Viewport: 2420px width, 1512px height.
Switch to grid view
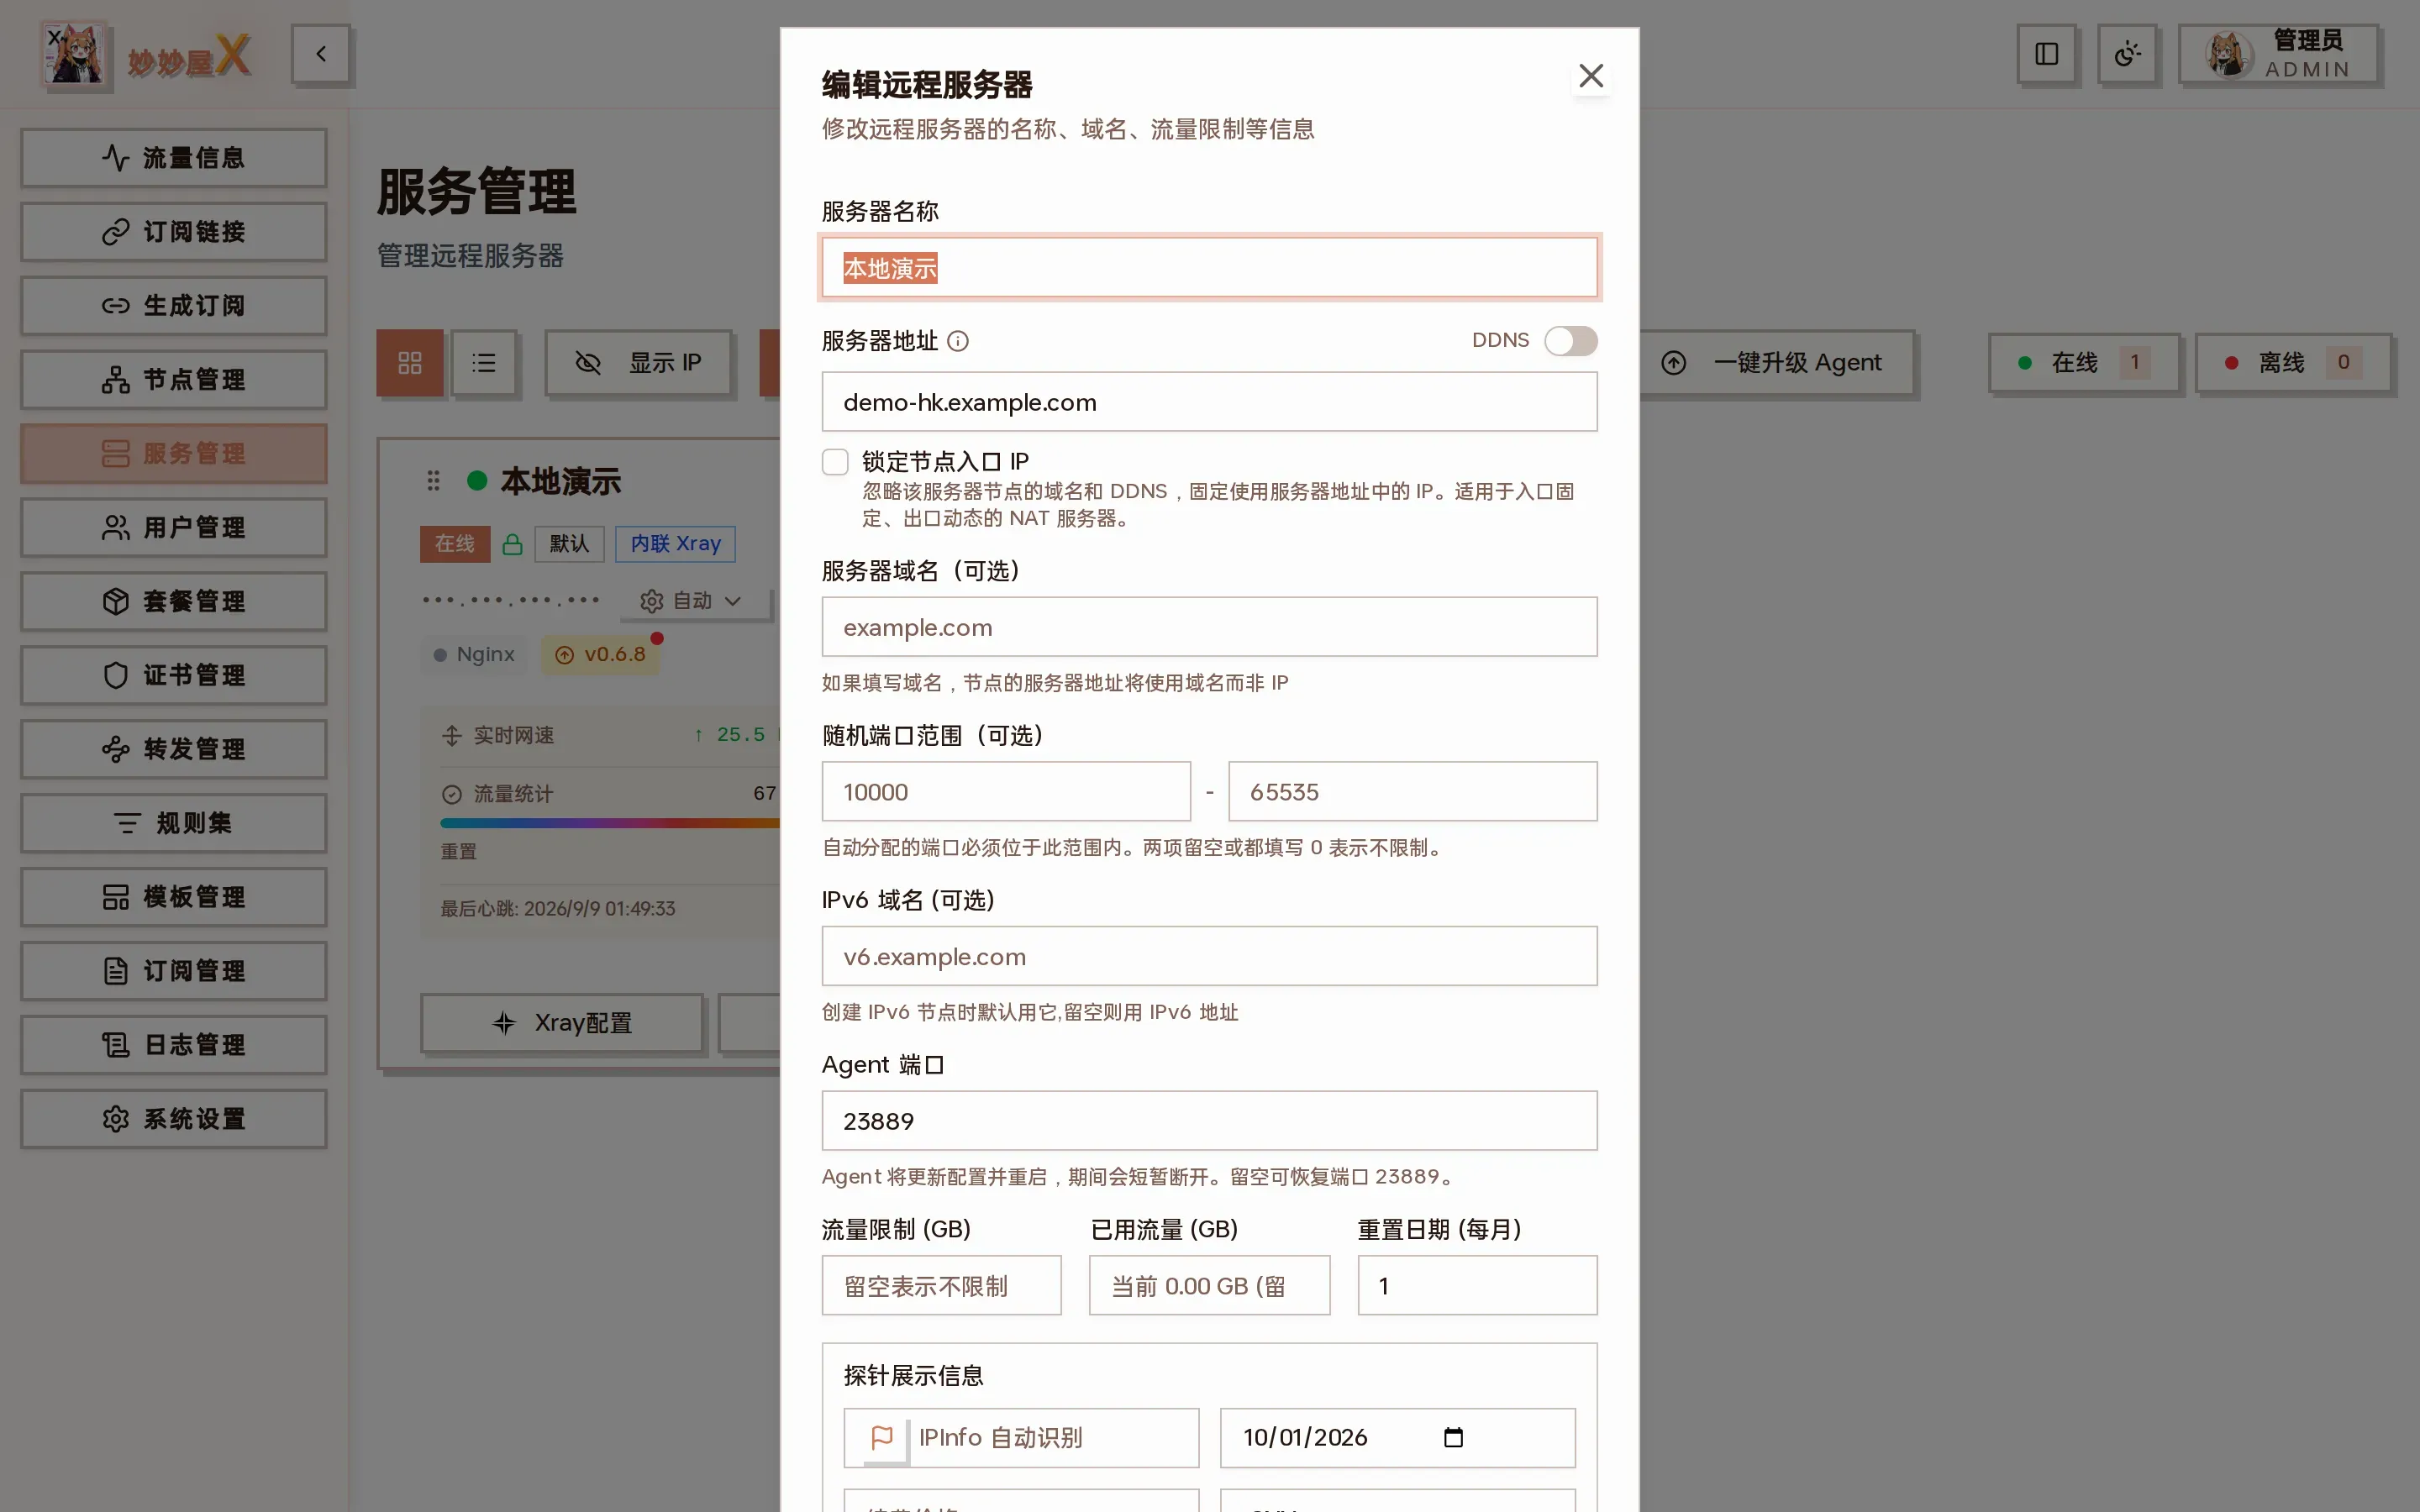(410, 363)
